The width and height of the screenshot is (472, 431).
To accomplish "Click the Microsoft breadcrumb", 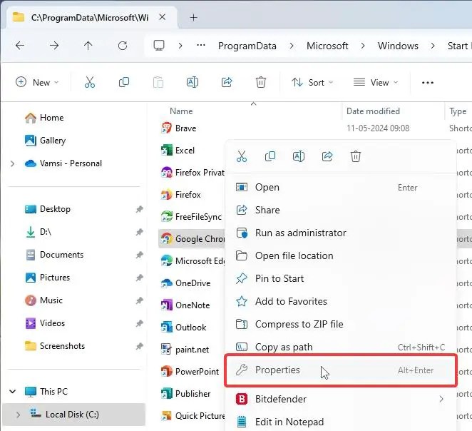I will [327, 46].
